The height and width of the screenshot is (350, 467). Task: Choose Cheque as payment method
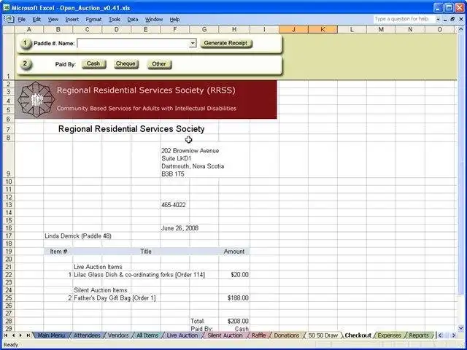[126, 63]
